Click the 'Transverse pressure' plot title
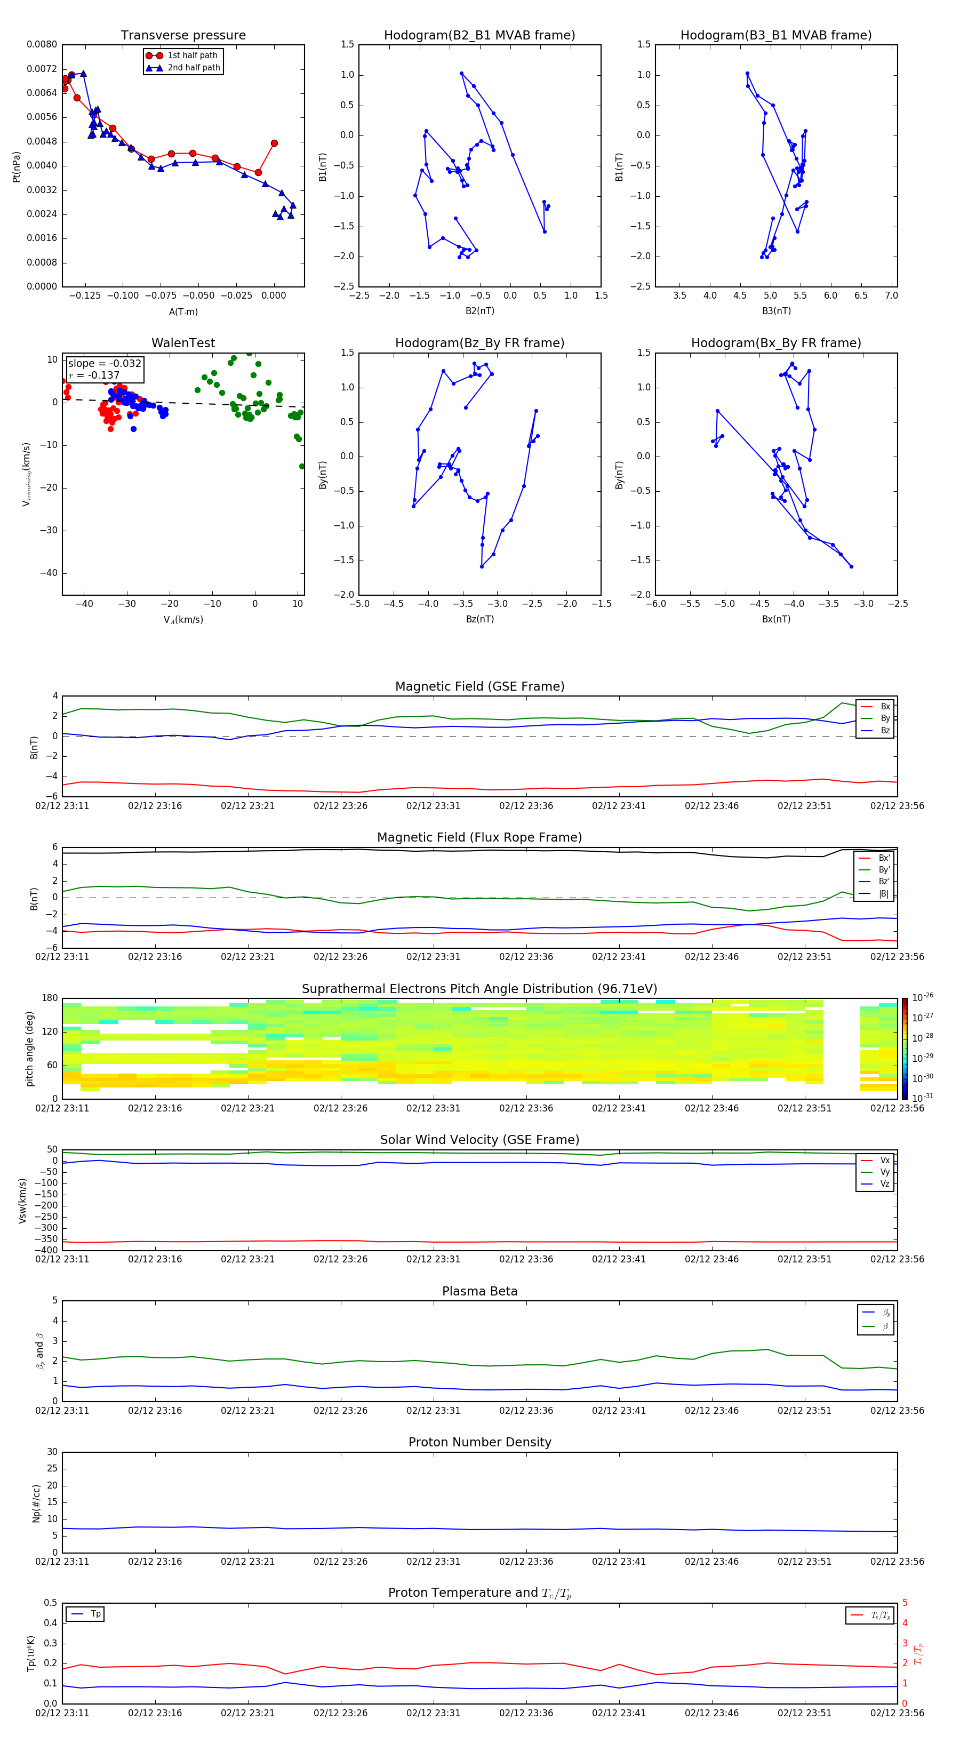This screenshot has height=1760, width=960. [x=183, y=36]
